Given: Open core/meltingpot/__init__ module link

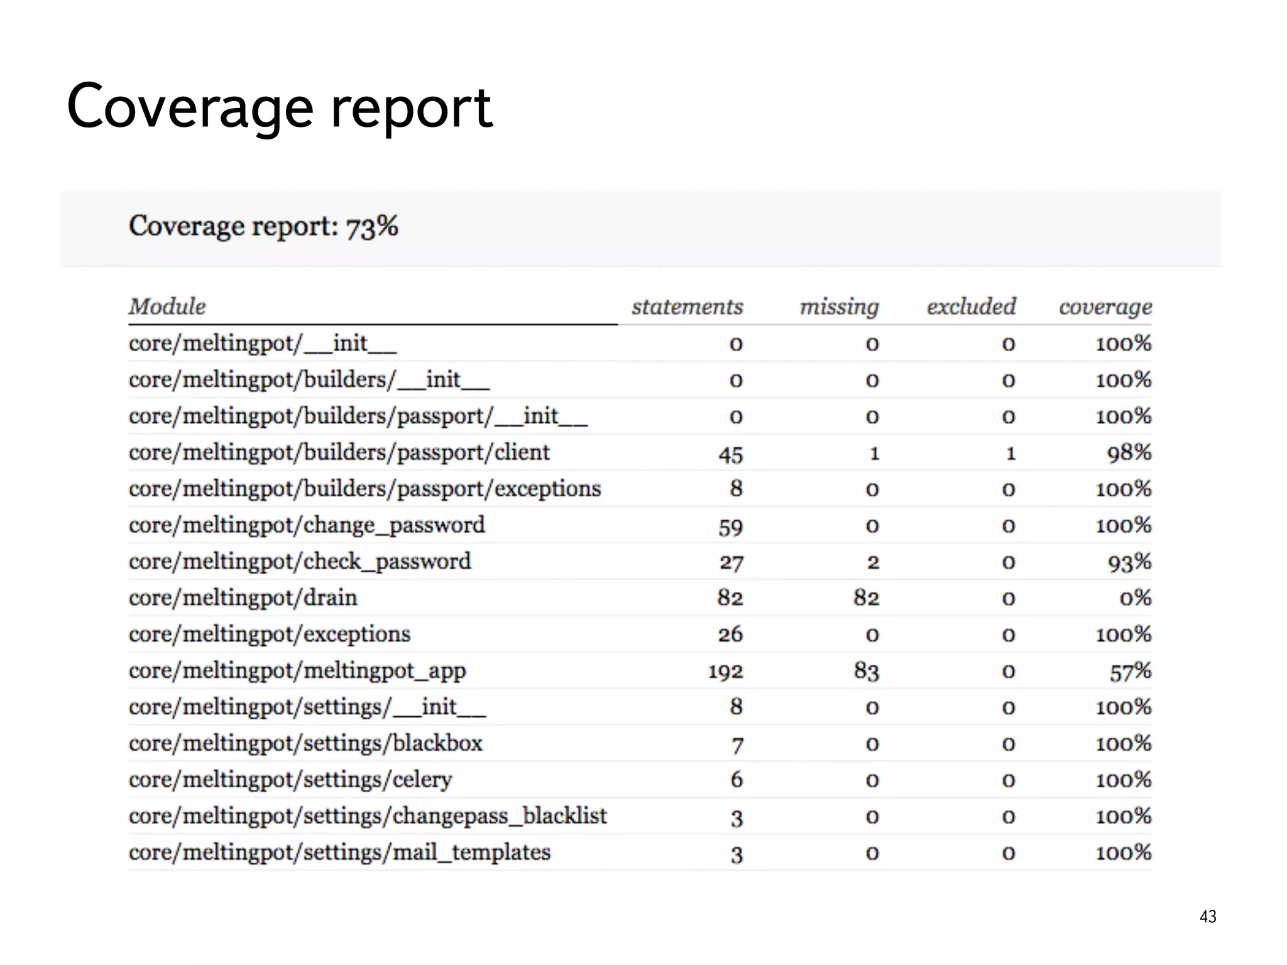Looking at the screenshot, I should pos(263,344).
